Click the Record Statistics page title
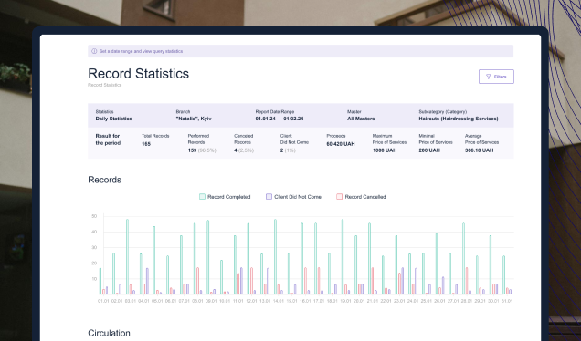581x341 pixels. point(138,74)
